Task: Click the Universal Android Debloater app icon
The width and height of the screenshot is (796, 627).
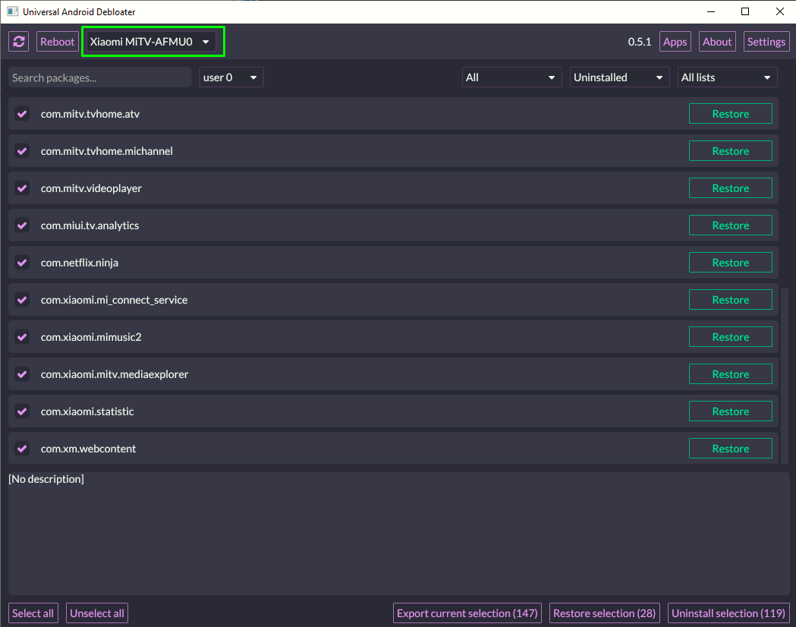Action: coord(12,11)
